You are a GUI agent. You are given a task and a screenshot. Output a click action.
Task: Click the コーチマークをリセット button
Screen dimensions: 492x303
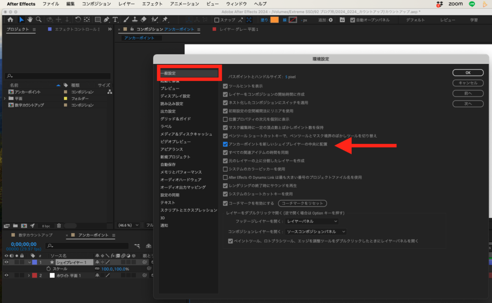pos(302,203)
